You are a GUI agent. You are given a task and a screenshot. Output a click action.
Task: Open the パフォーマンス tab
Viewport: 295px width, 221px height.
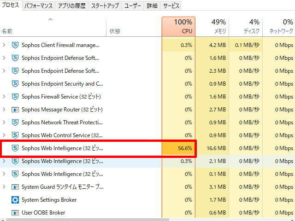point(39,6)
